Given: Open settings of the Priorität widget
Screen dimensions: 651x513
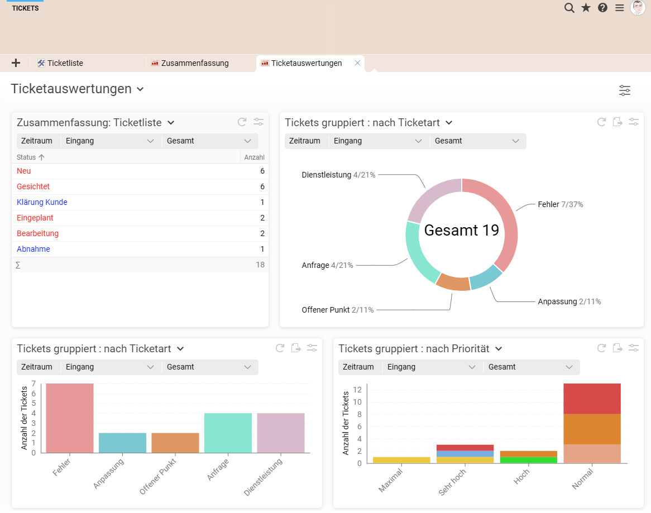Looking at the screenshot, I should 634,348.
